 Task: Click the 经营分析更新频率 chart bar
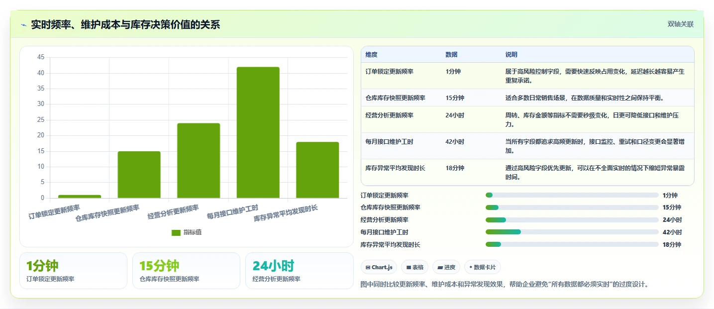pos(199,161)
